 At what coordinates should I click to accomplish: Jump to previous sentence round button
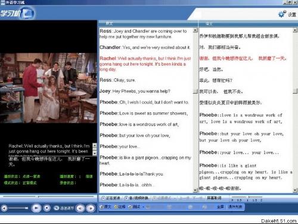pyautogui.click(x=80, y=208)
